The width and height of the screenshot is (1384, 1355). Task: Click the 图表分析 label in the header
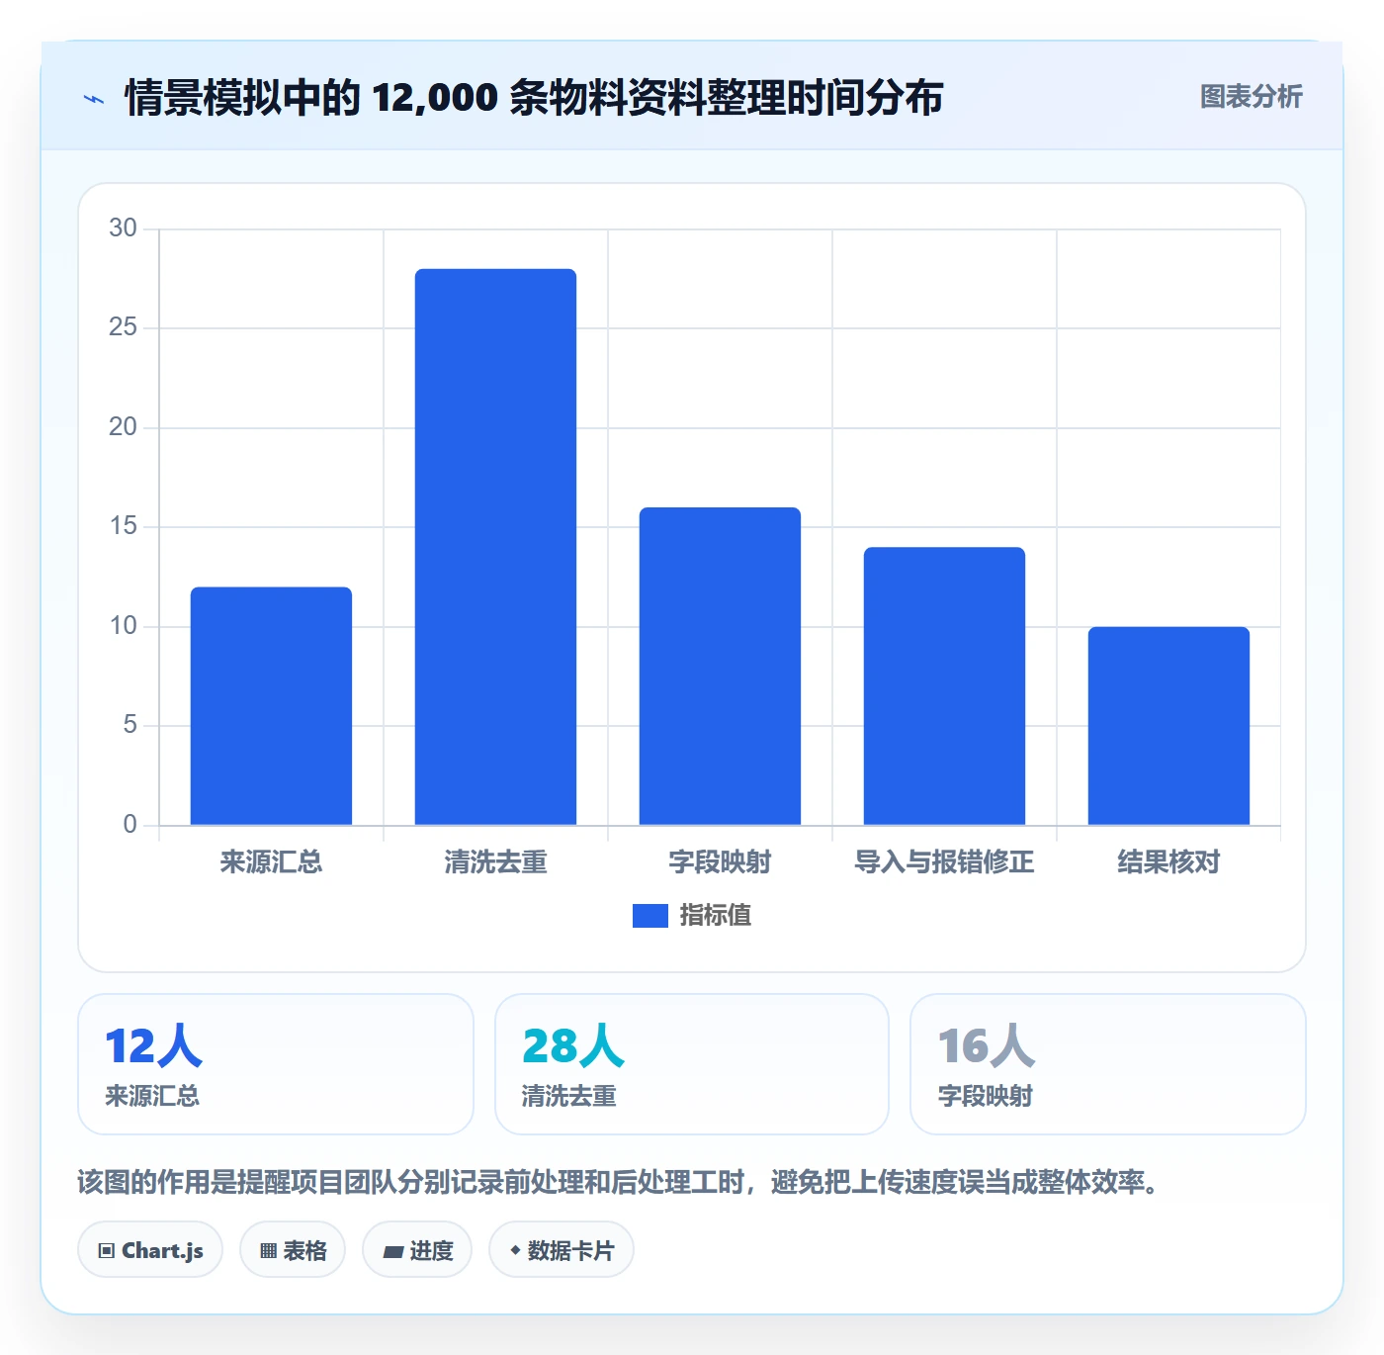click(x=1251, y=97)
